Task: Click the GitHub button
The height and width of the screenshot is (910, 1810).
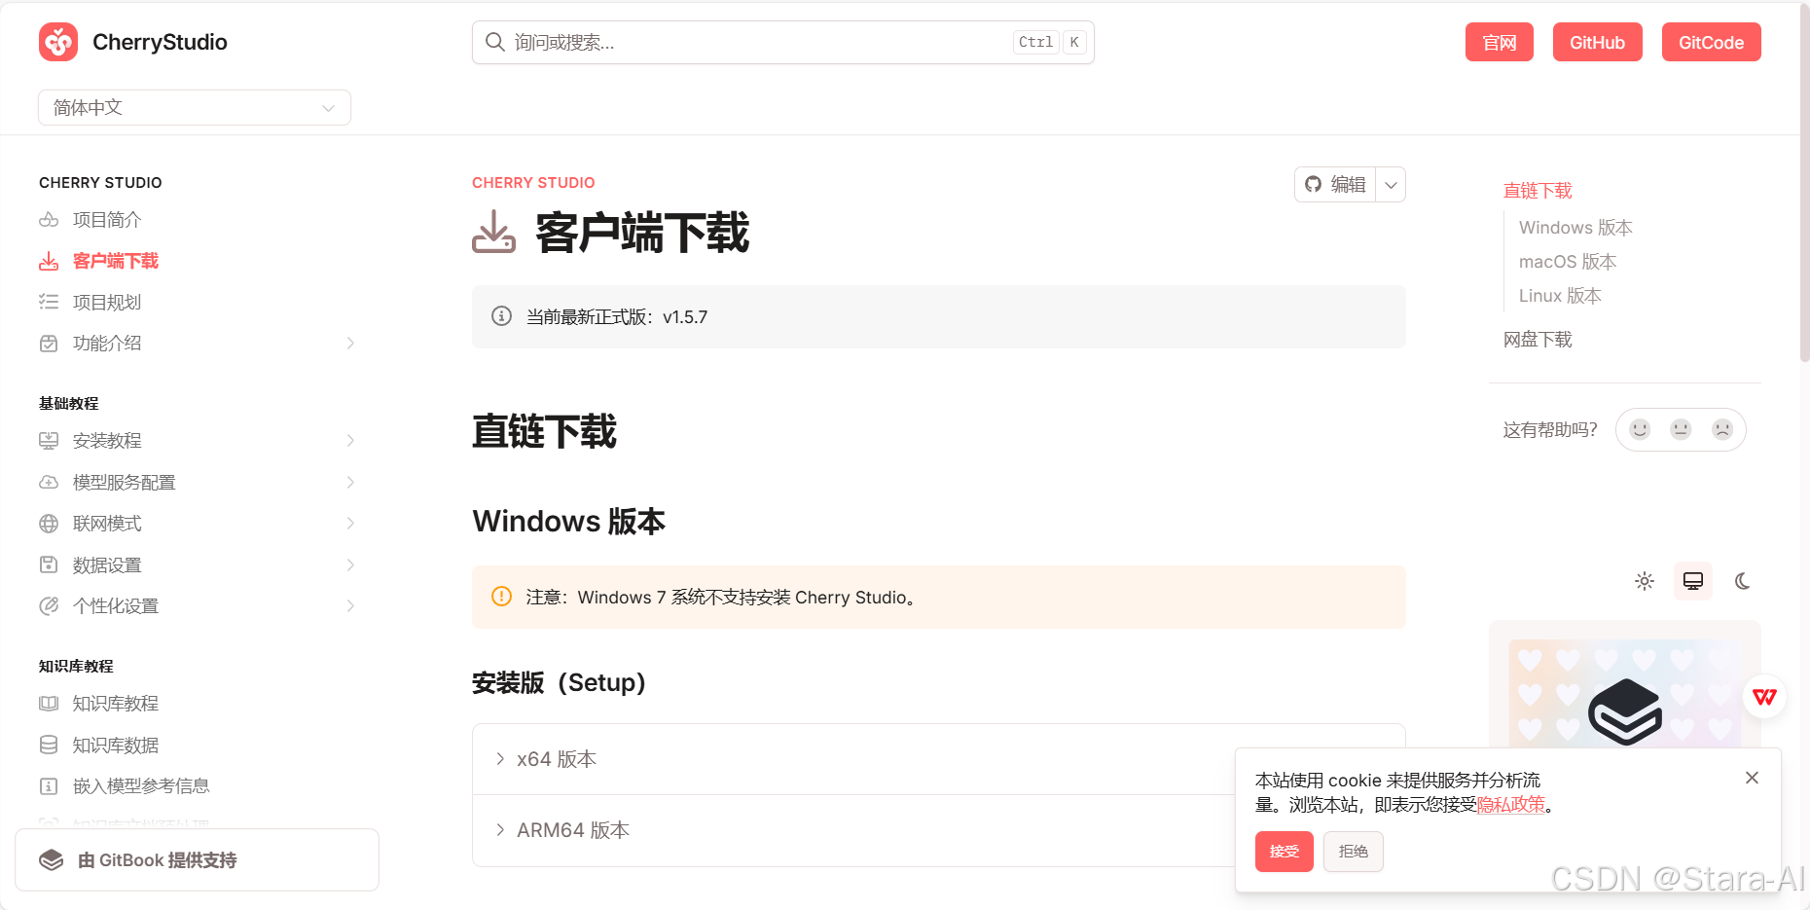Action: (1597, 42)
